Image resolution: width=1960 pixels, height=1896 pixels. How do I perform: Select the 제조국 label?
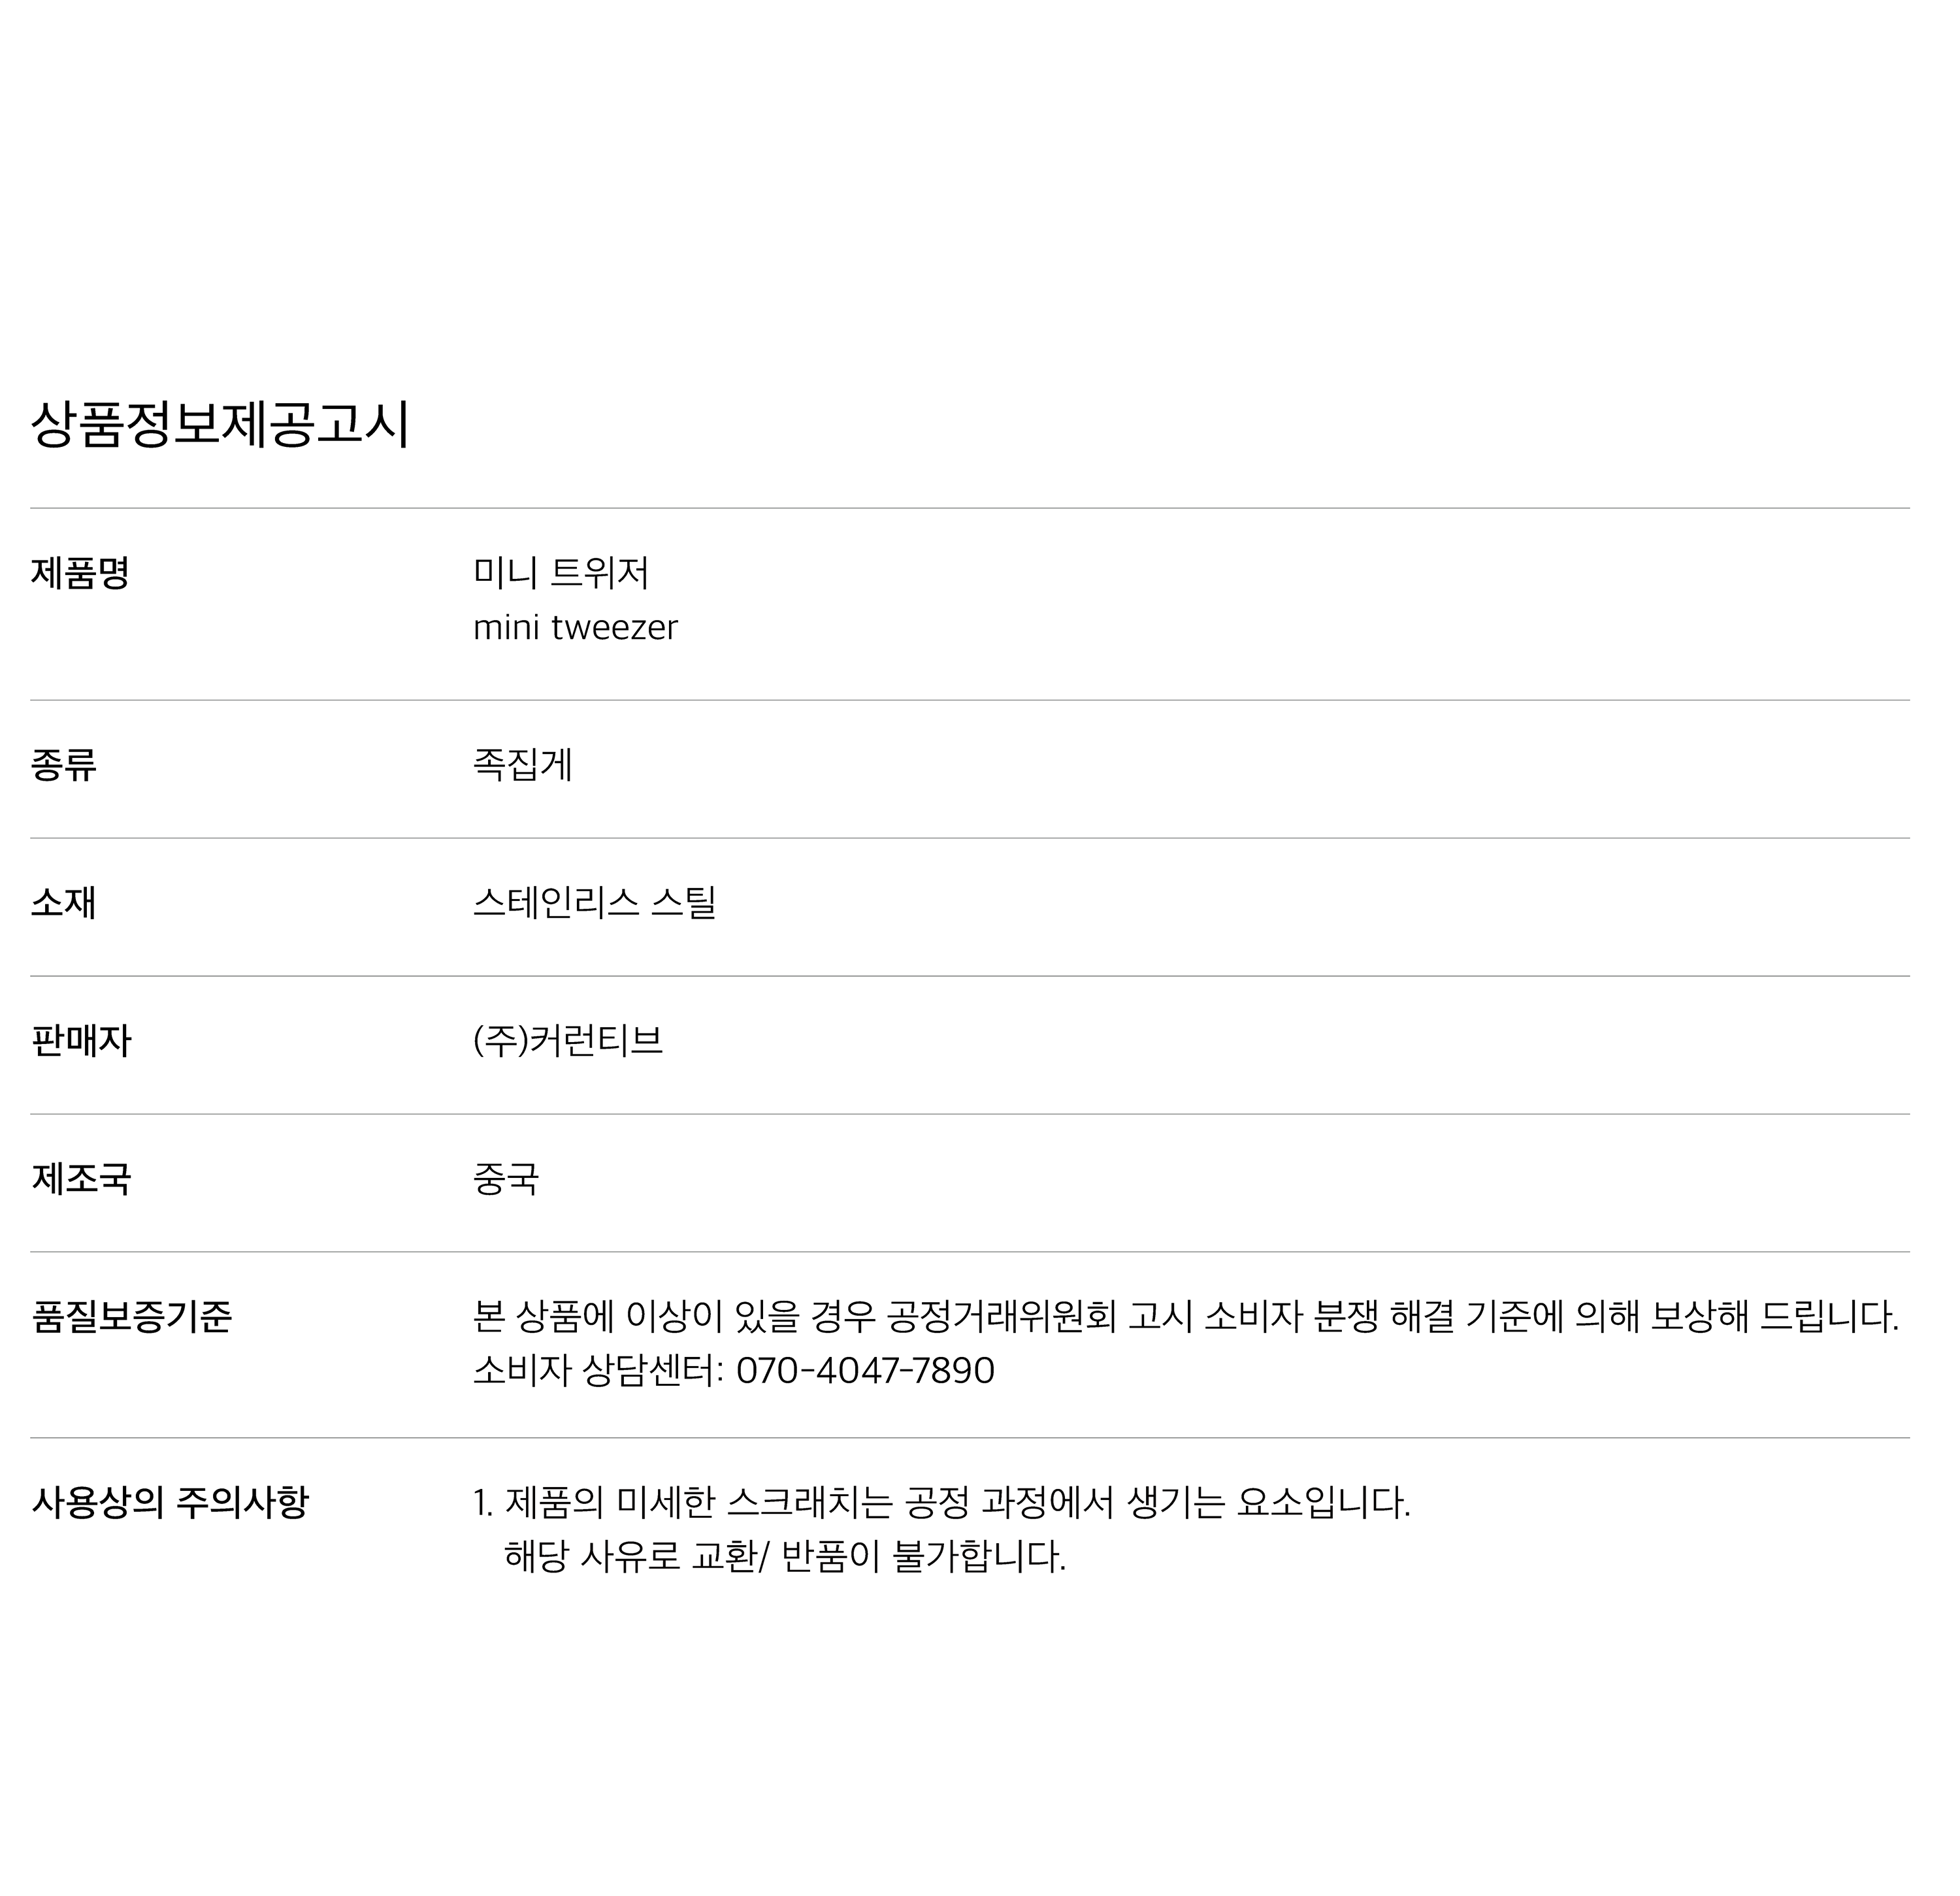(x=80, y=1180)
